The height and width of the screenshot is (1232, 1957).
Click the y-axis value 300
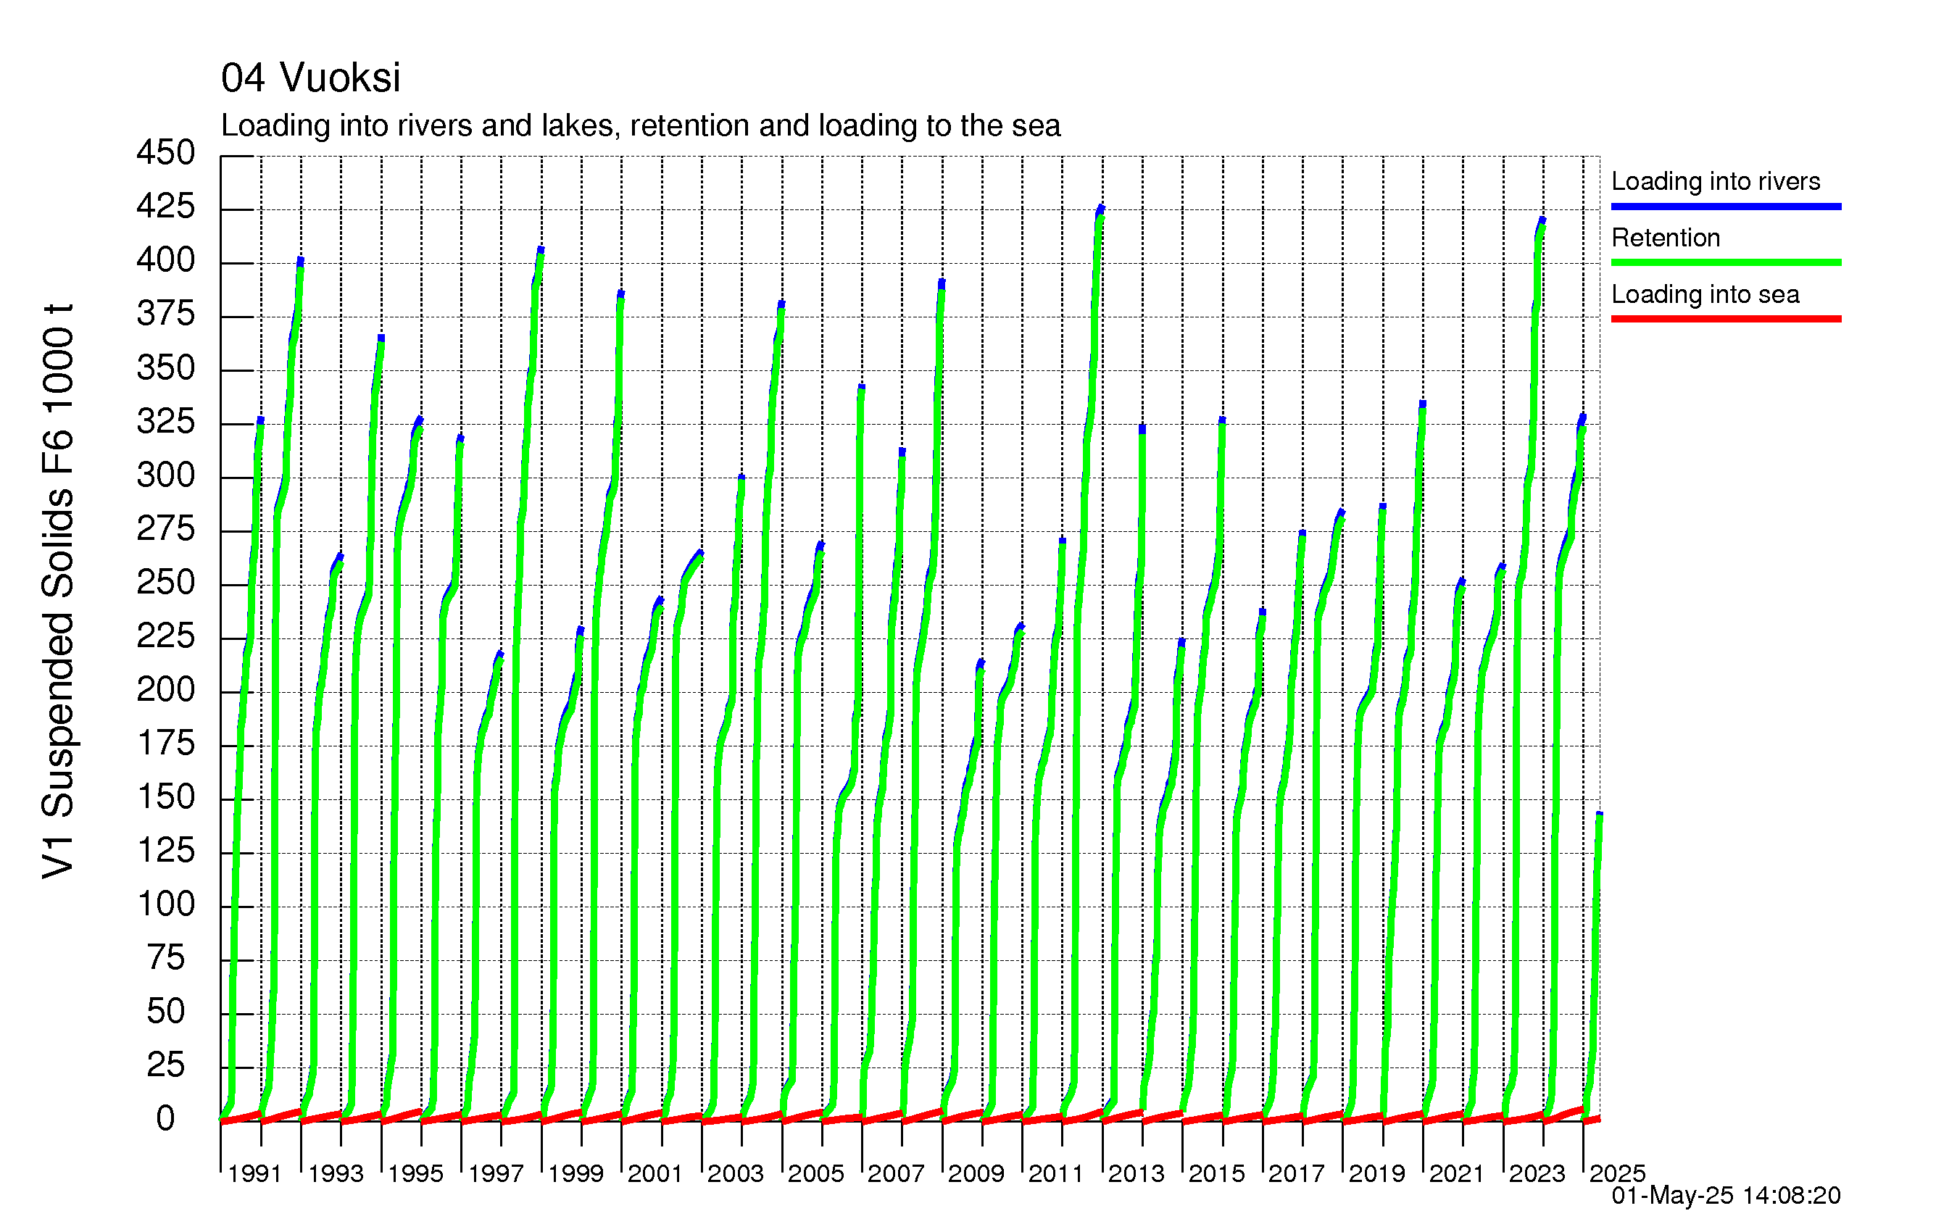pyautogui.click(x=166, y=475)
